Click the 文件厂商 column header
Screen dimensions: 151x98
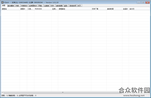pyautogui.click(x=99, y=9)
